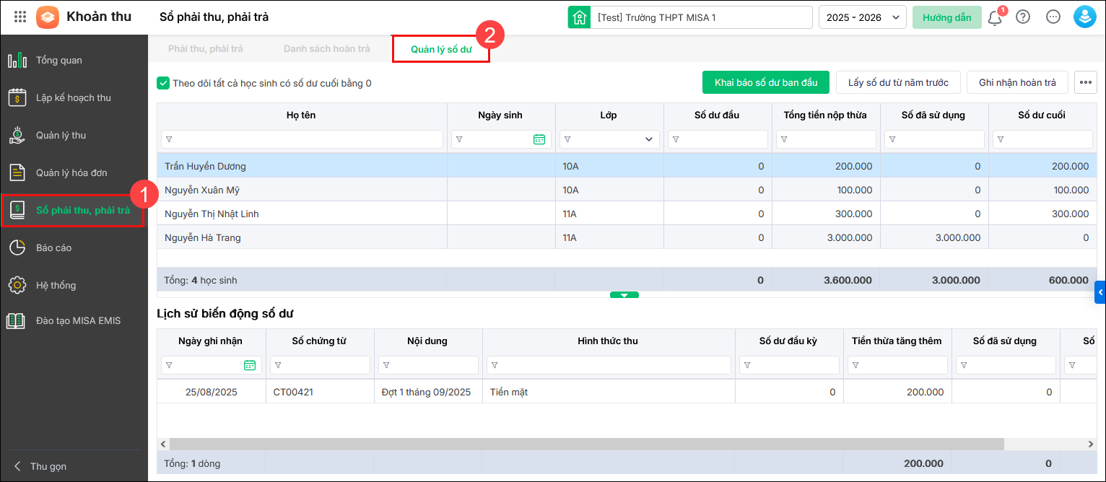Click Khai báo số dư ban đầu button

[x=766, y=82]
